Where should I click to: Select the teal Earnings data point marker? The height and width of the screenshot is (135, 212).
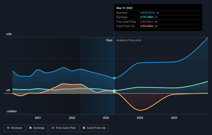(114, 90)
